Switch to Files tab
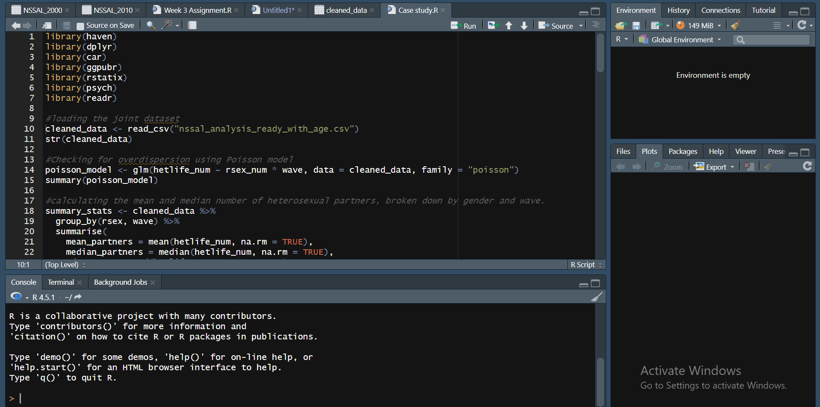Image resolution: width=820 pixels, height=407 pixels. click(623, 151)
